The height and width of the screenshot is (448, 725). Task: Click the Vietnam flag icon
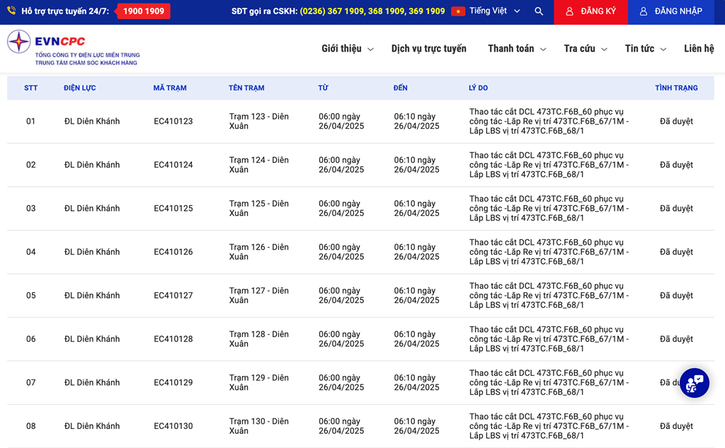pyautogui.click(x=458, y=11)
